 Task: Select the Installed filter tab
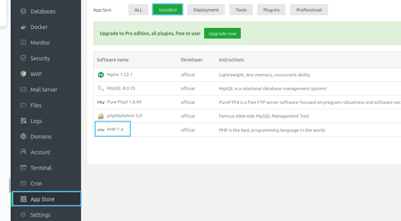(167, 10)
